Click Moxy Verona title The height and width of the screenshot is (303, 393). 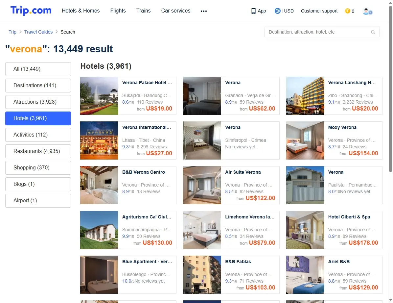point(342,127)
